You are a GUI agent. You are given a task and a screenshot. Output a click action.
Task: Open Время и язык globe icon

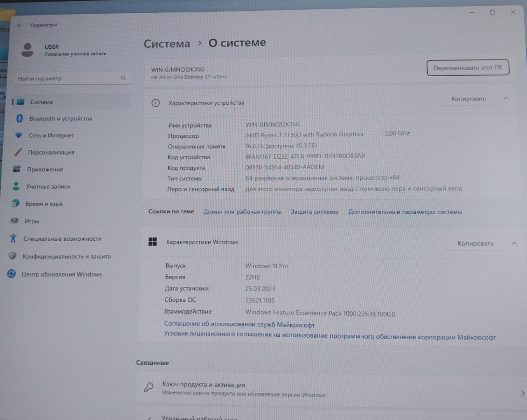click(15, 203)
